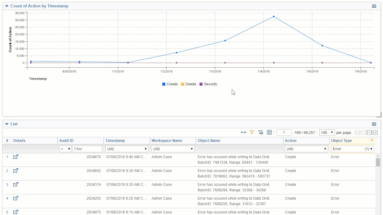Open the List panel hamburger menu

(374, 124)
